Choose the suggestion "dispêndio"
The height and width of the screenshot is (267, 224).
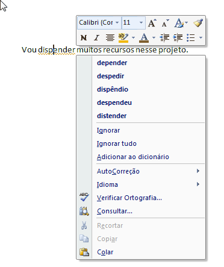click(113, 89)
